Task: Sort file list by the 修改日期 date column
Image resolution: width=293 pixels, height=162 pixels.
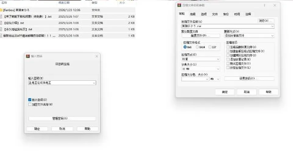Action: (64, 3)
